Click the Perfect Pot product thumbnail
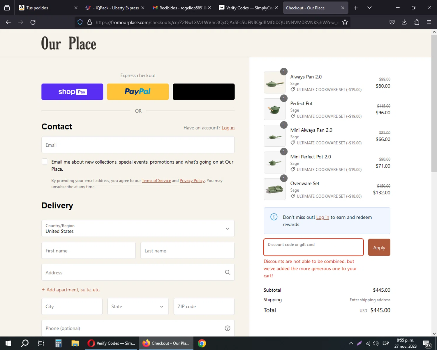The image size is (437, 350). tap(274, 109)
